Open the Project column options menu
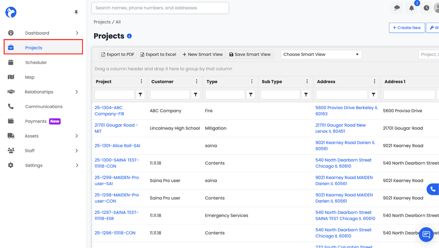Image resolution: width=439 pixels, height=248 pixels. 141,81
